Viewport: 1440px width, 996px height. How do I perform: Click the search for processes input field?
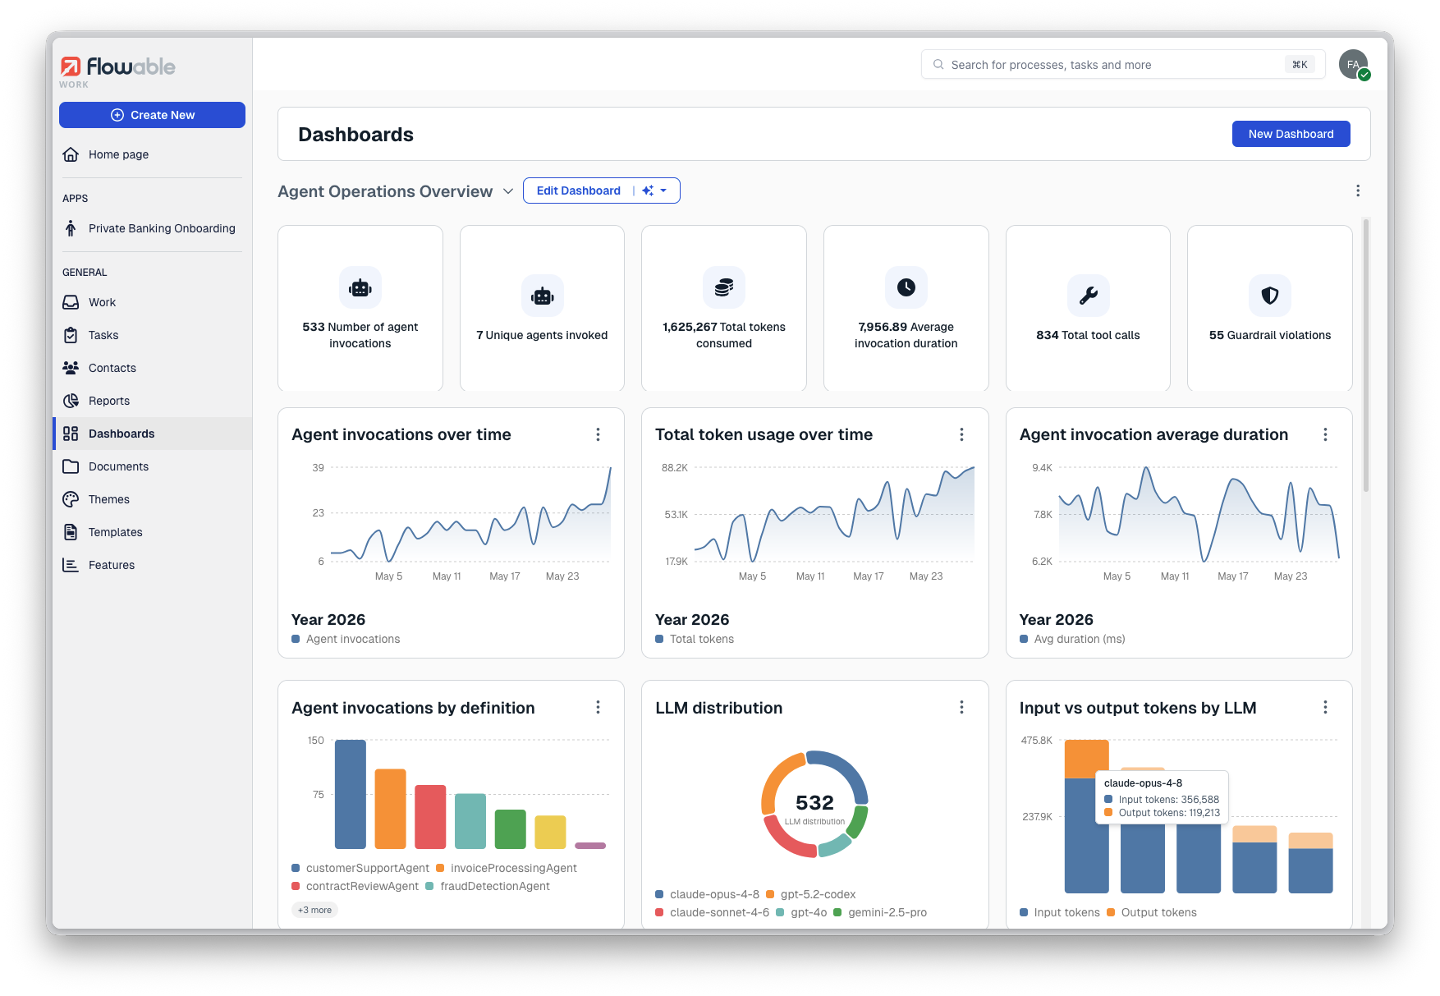[x=1123, y=64]
